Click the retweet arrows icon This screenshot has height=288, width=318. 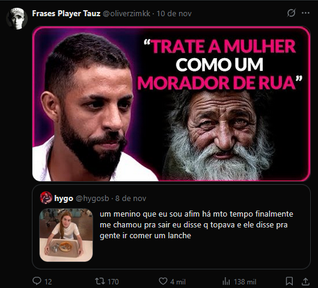pos(100,281)
